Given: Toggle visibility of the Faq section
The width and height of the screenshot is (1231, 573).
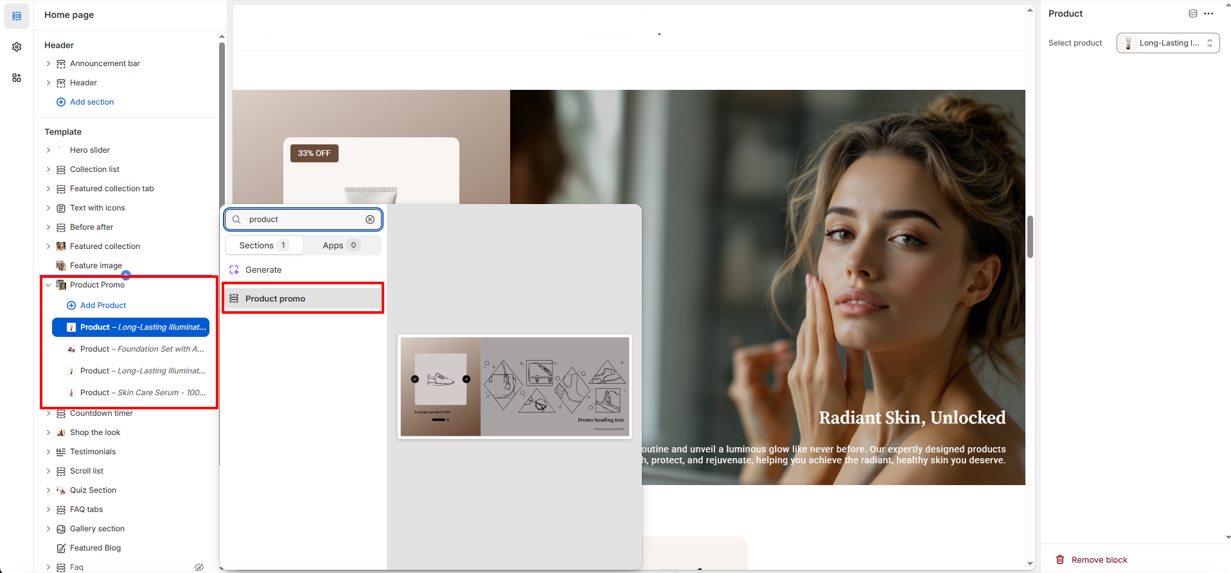Looking at the screenshot, I should coord(199,567).
